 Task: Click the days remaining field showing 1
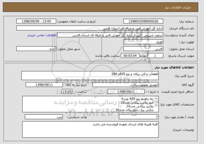click(155, 56)
